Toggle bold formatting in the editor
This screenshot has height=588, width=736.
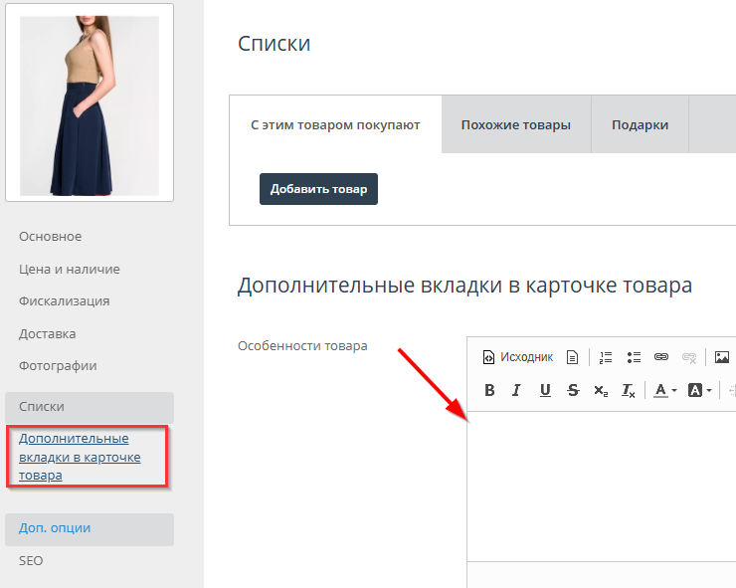point(488,390)
